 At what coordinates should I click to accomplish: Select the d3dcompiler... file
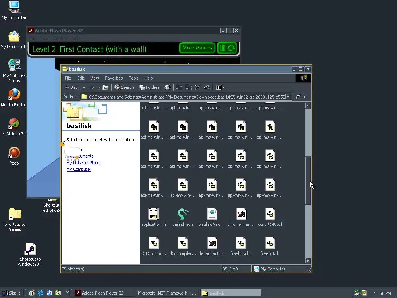183,246
